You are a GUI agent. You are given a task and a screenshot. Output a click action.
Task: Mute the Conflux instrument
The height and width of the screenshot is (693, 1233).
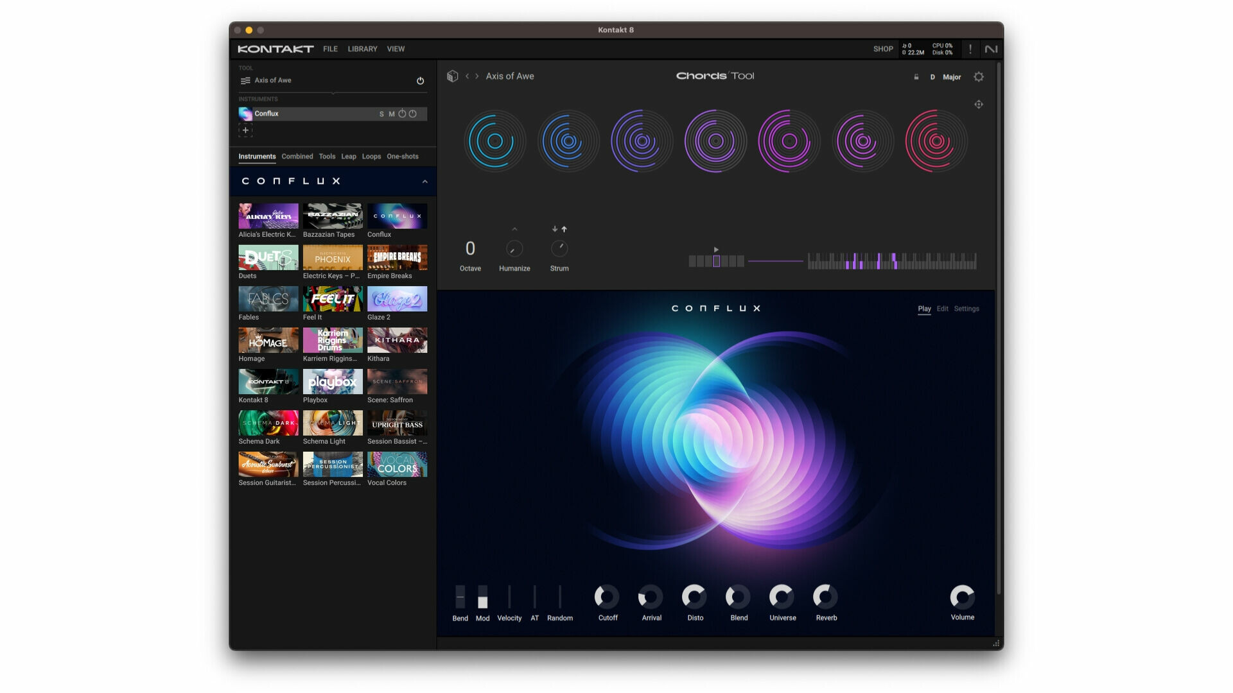point(392,114)
